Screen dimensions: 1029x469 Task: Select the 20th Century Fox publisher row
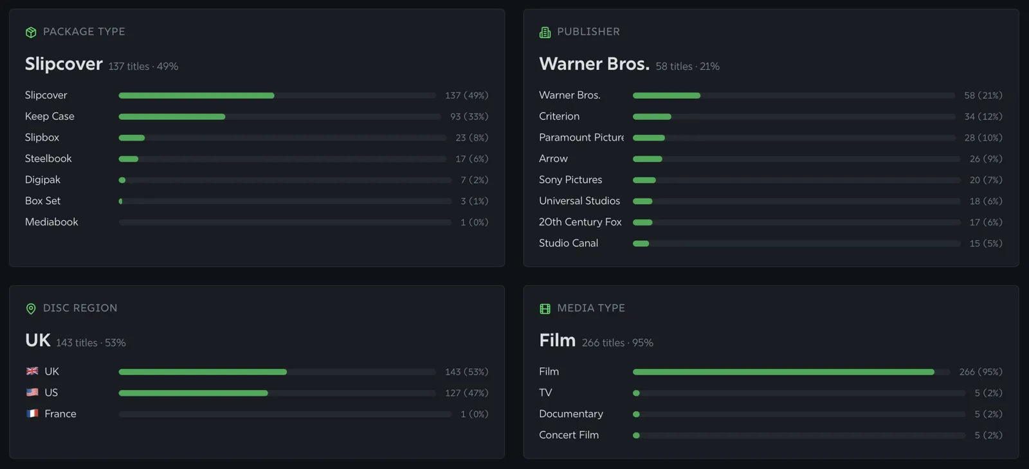(x=770, y=222)
